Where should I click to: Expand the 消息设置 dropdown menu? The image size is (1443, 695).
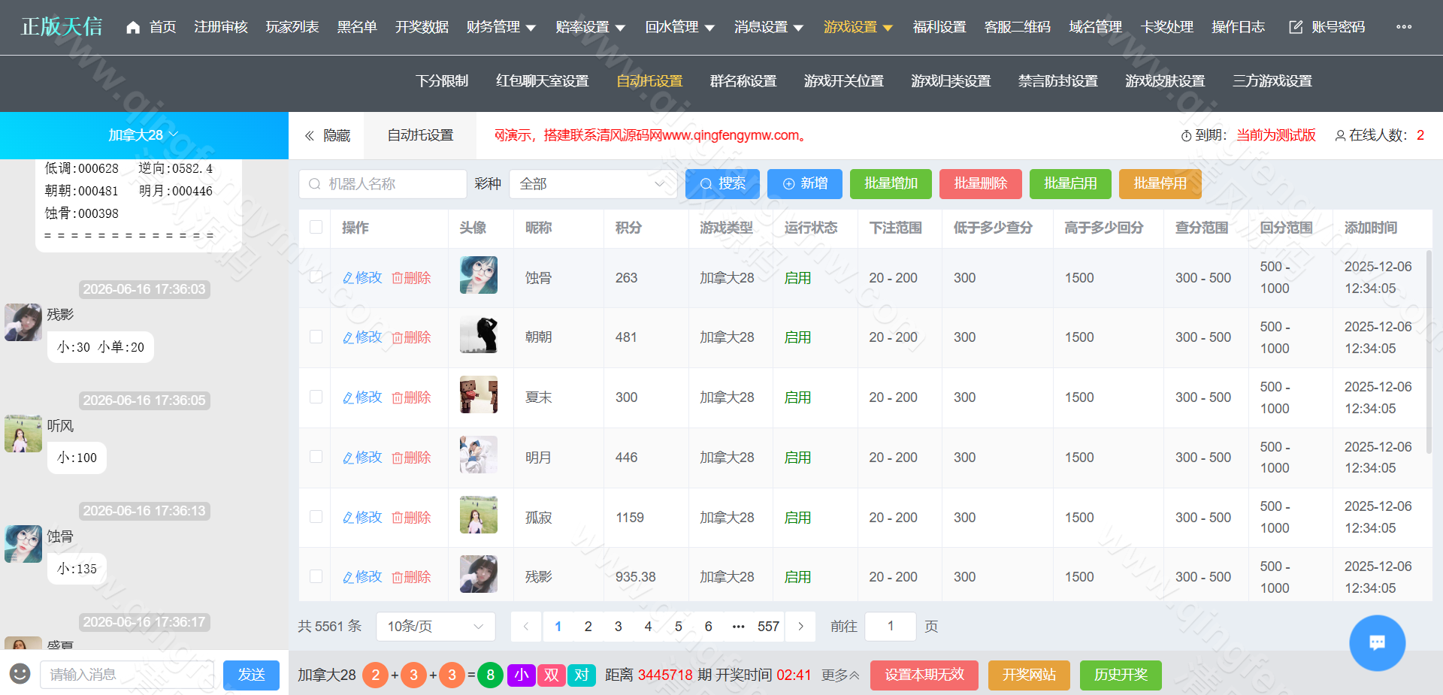pyautogui.click(x=770, y=27)
